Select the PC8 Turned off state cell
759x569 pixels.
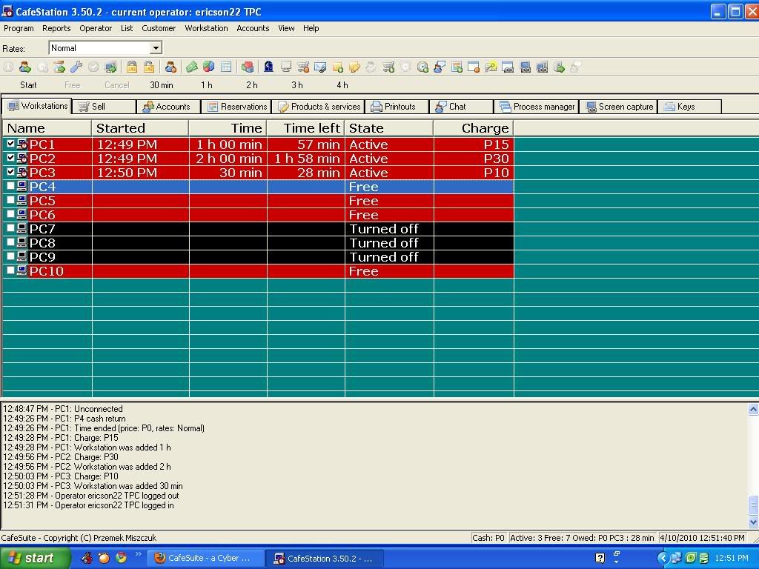389,243
